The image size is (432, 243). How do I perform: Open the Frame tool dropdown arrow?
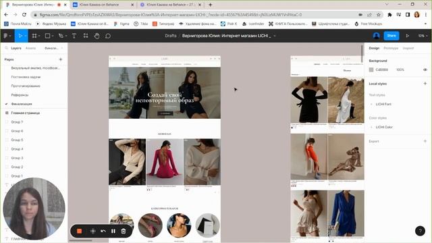click(39, 36)
